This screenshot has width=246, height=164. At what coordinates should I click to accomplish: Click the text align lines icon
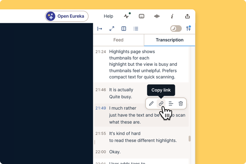pos(171,104)
